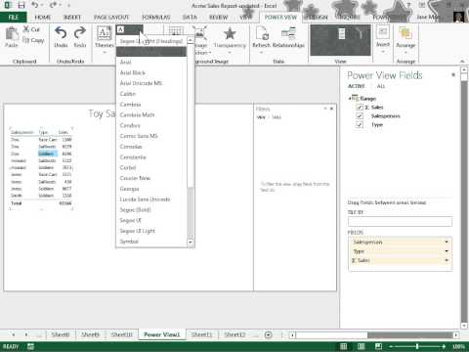The height and width of the screenshot is (352, 469).
Task: Click the 100% zoom level text
Action: coord(458,346)
